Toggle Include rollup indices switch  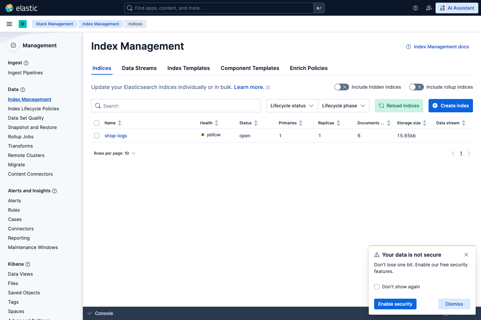(417, 87)
